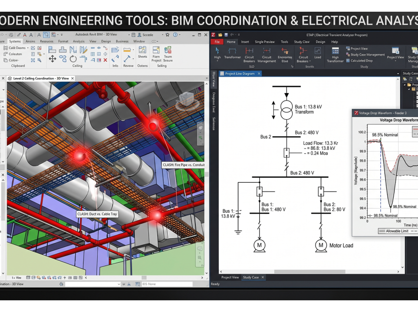Open Calit Dasms dropdown in Revit Clipboard
This screenshot has height=312, width=418.
[28, 48]
